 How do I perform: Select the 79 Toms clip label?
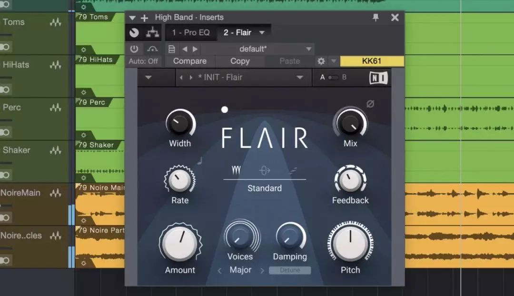click(x=93, y=17)
